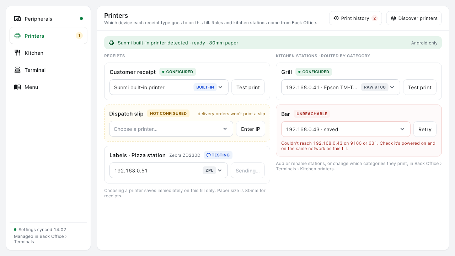Open the Bar 192.168.0.43 saved dropdown
The image size is (455, 256).
pyautogui.click(x=346, y=129)
